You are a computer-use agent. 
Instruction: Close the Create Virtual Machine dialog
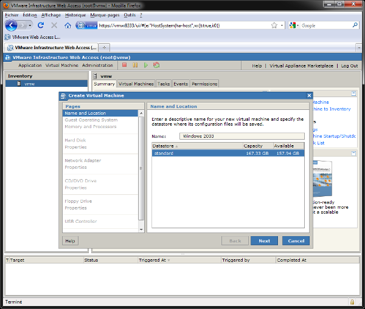click(309, 95)
